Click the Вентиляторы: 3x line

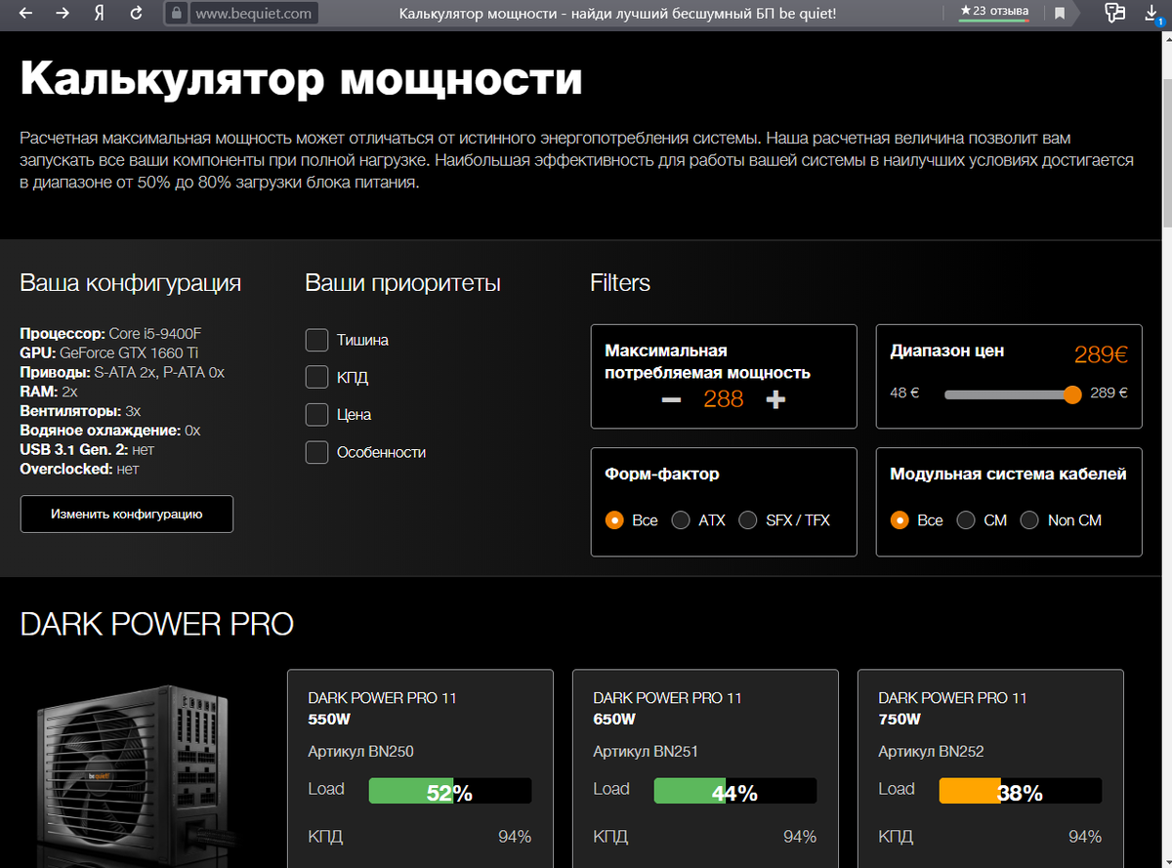(80, 411)
